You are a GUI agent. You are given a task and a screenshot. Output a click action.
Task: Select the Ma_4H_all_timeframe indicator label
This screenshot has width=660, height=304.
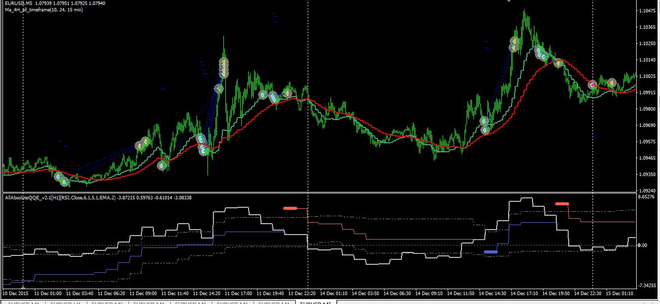pos(44,9)
